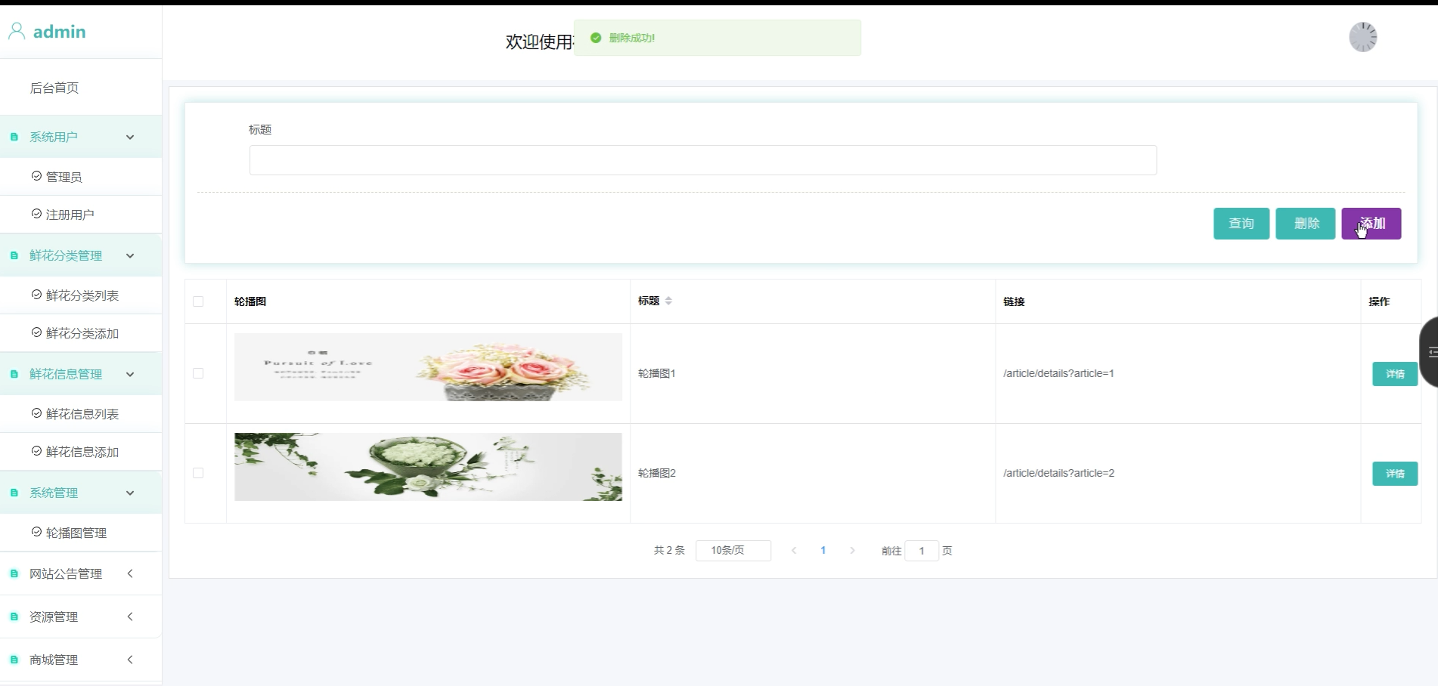
Task: Open 详情 for the 轮播图1 row
Action: point(1395,374)
